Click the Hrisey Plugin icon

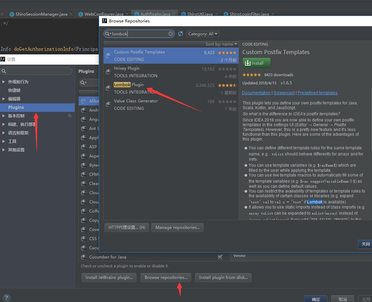click(108, 71)
